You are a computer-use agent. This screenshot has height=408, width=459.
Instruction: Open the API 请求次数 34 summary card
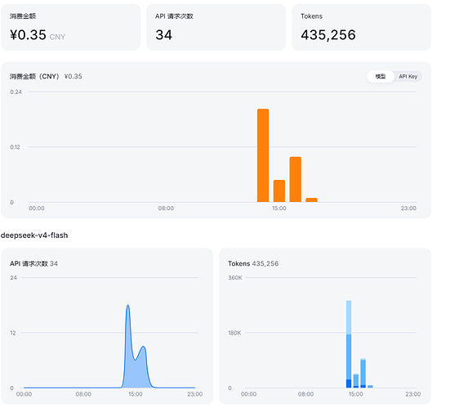(216, 27)
